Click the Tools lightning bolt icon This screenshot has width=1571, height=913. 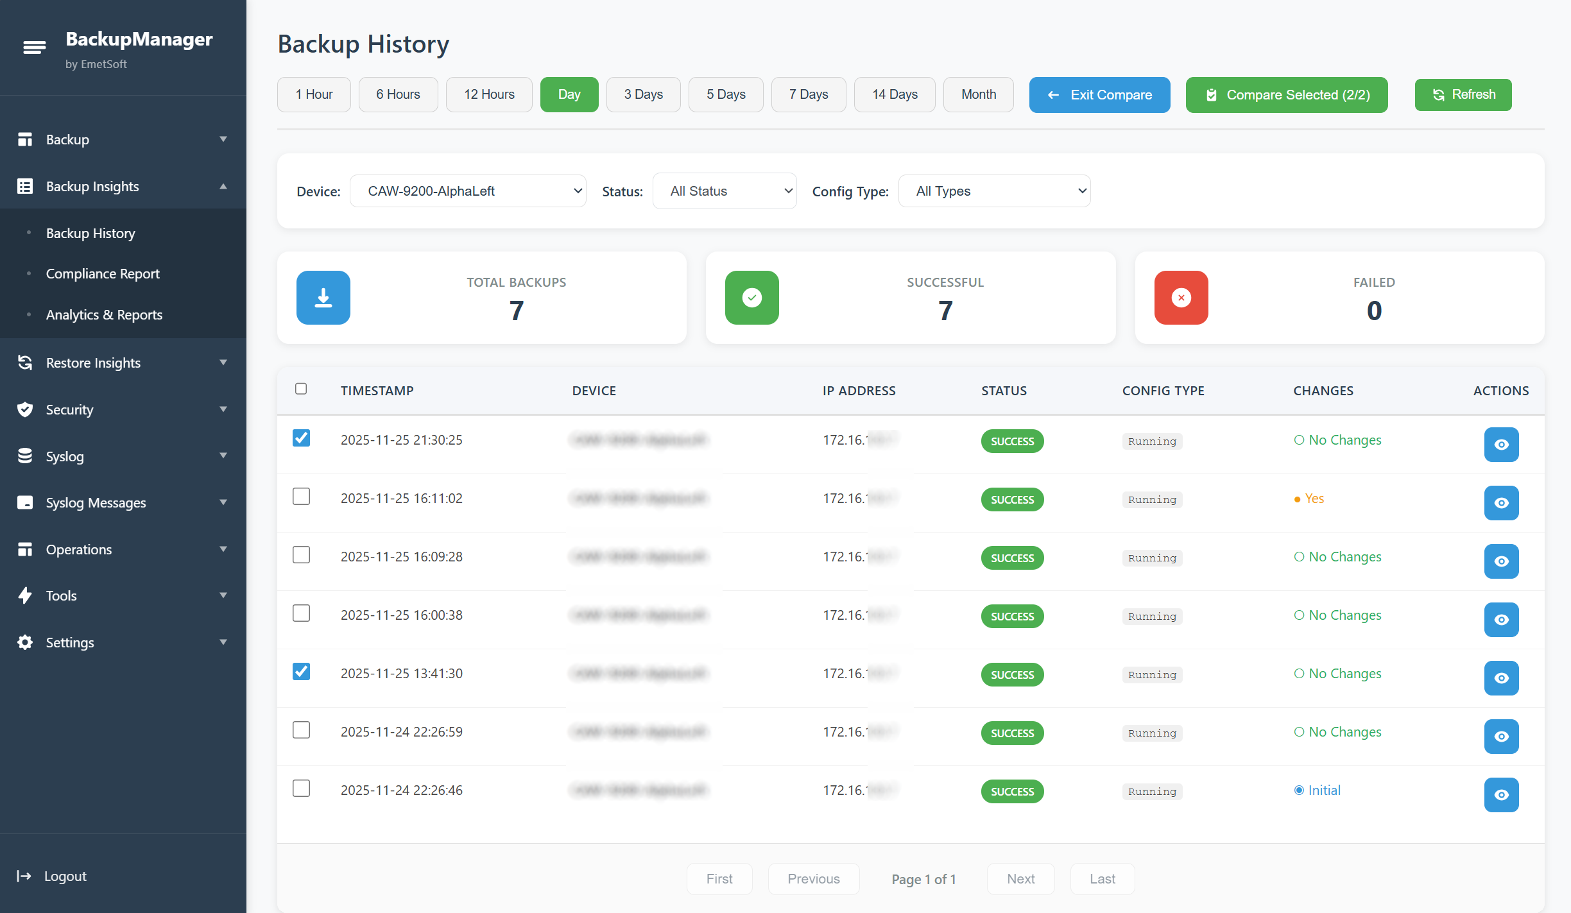25,595
